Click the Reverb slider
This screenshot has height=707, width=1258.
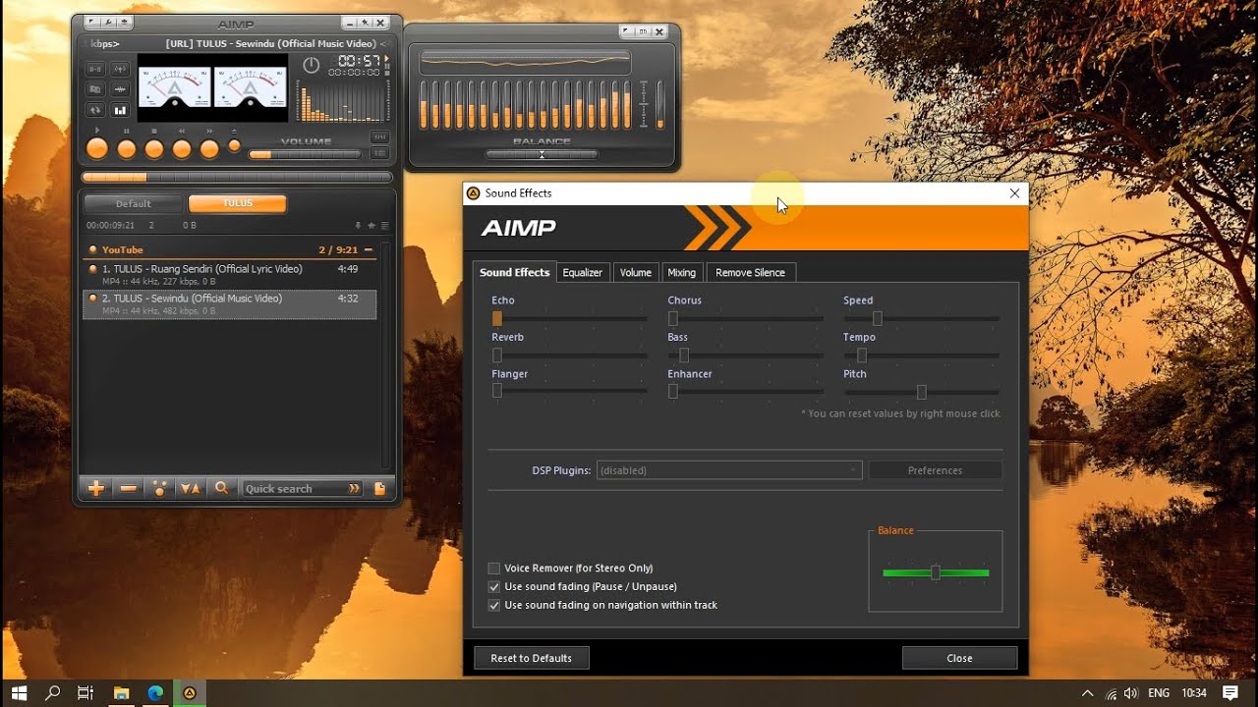click(x=569, y=355)
